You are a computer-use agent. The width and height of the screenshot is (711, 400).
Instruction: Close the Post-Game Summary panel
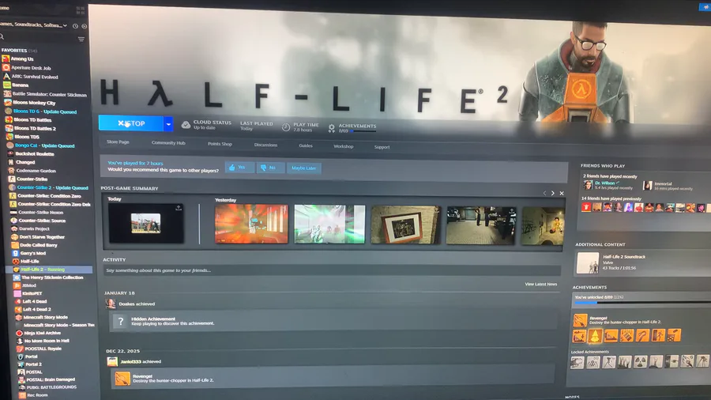pyautogui.click(x=562, y=193)
